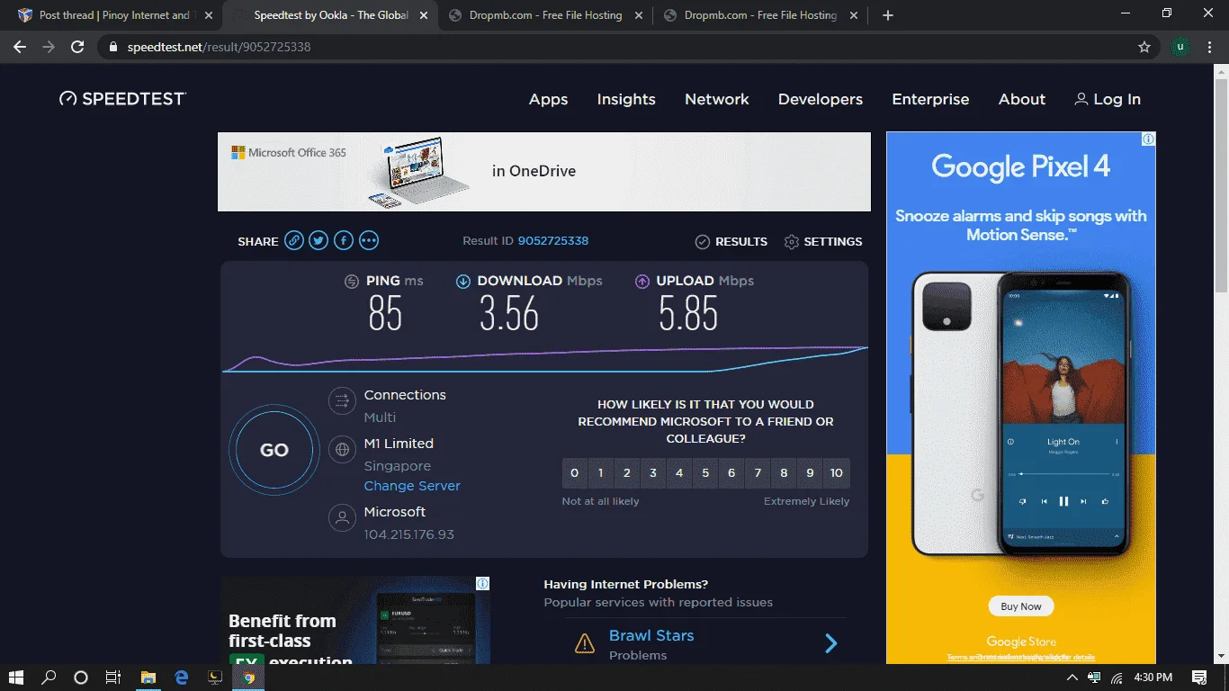Screen dimensions: 1229x691
Task: Share the result on Facebook
Action: (344, 241)
